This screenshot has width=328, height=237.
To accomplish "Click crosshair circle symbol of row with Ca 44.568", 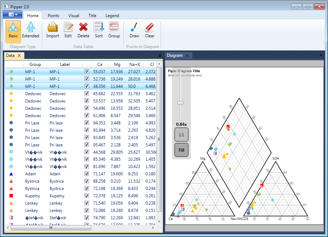I will point(11,152).
